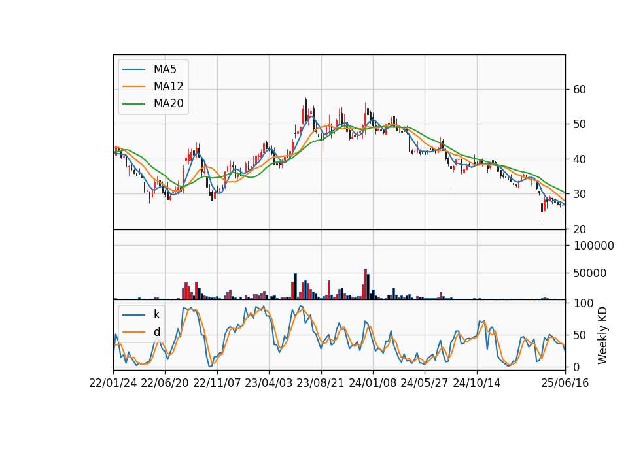Click the MA5 legend label
Viewport: 628px width, 451px height.
coord(165,69)
